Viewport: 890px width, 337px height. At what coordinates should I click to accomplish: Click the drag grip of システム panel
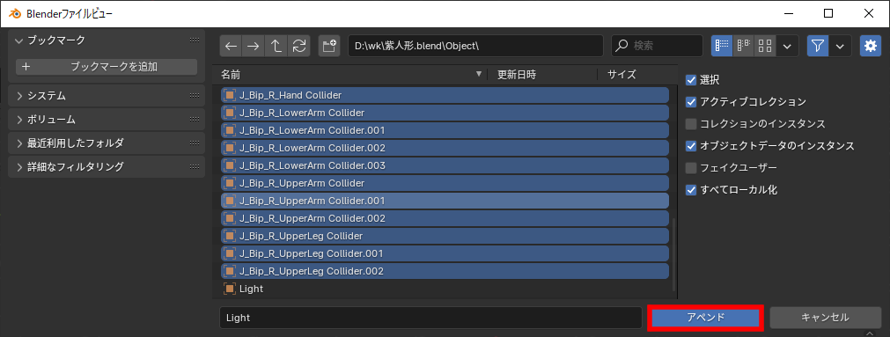click(x=195, y=96)
